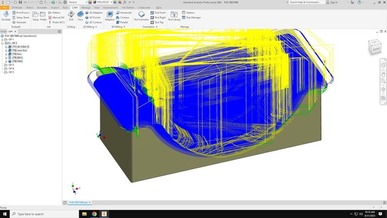
Task: Switch to the Model browser tab
Action: point(4,31)
